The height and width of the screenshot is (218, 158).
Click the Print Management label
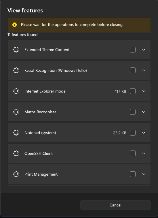click(41, 174)
